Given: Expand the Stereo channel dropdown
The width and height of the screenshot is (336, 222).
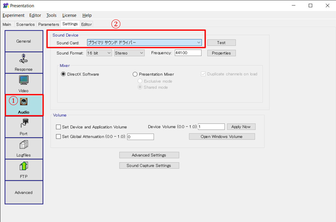Looking at the screenshot, I should coord(129,53).
